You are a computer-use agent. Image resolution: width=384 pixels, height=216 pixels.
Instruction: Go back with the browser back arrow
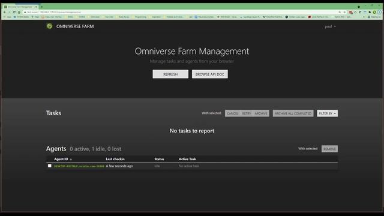click(4, 12)
